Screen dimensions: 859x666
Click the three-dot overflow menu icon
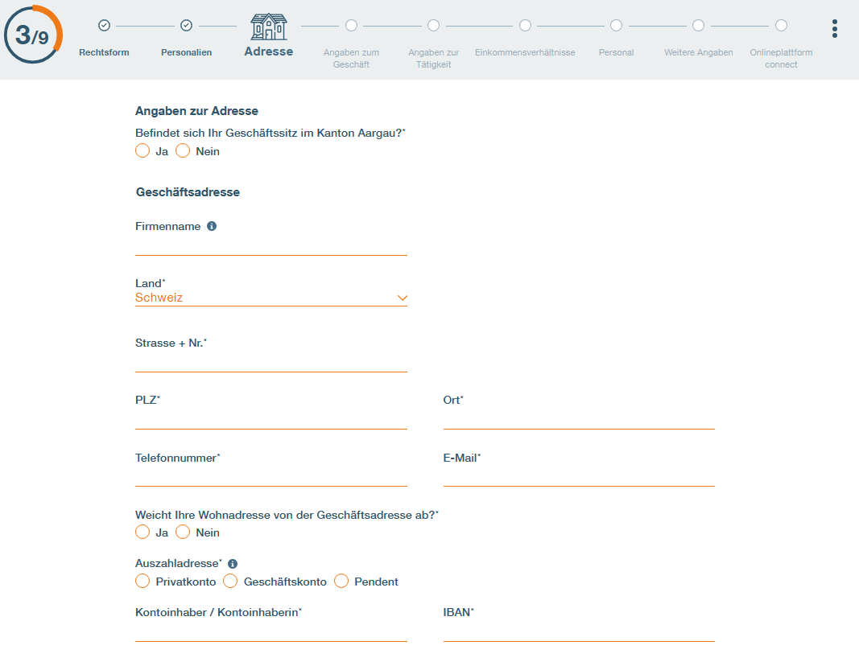pos(835,29)
